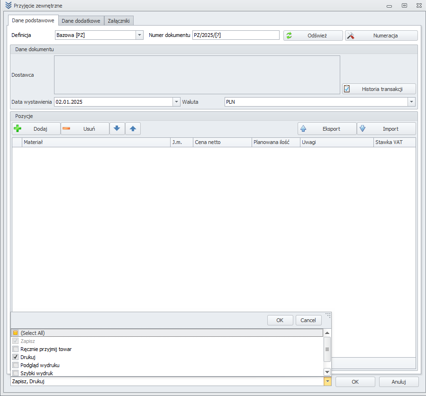This screenshot has width=426, height=396.
Task: Enable the Szybki wydruk checkbox
Action: tap(16, 373)
